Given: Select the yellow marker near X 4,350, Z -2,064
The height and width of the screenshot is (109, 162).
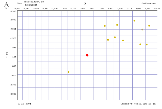Looking at the screenshot, I should 142,30.
